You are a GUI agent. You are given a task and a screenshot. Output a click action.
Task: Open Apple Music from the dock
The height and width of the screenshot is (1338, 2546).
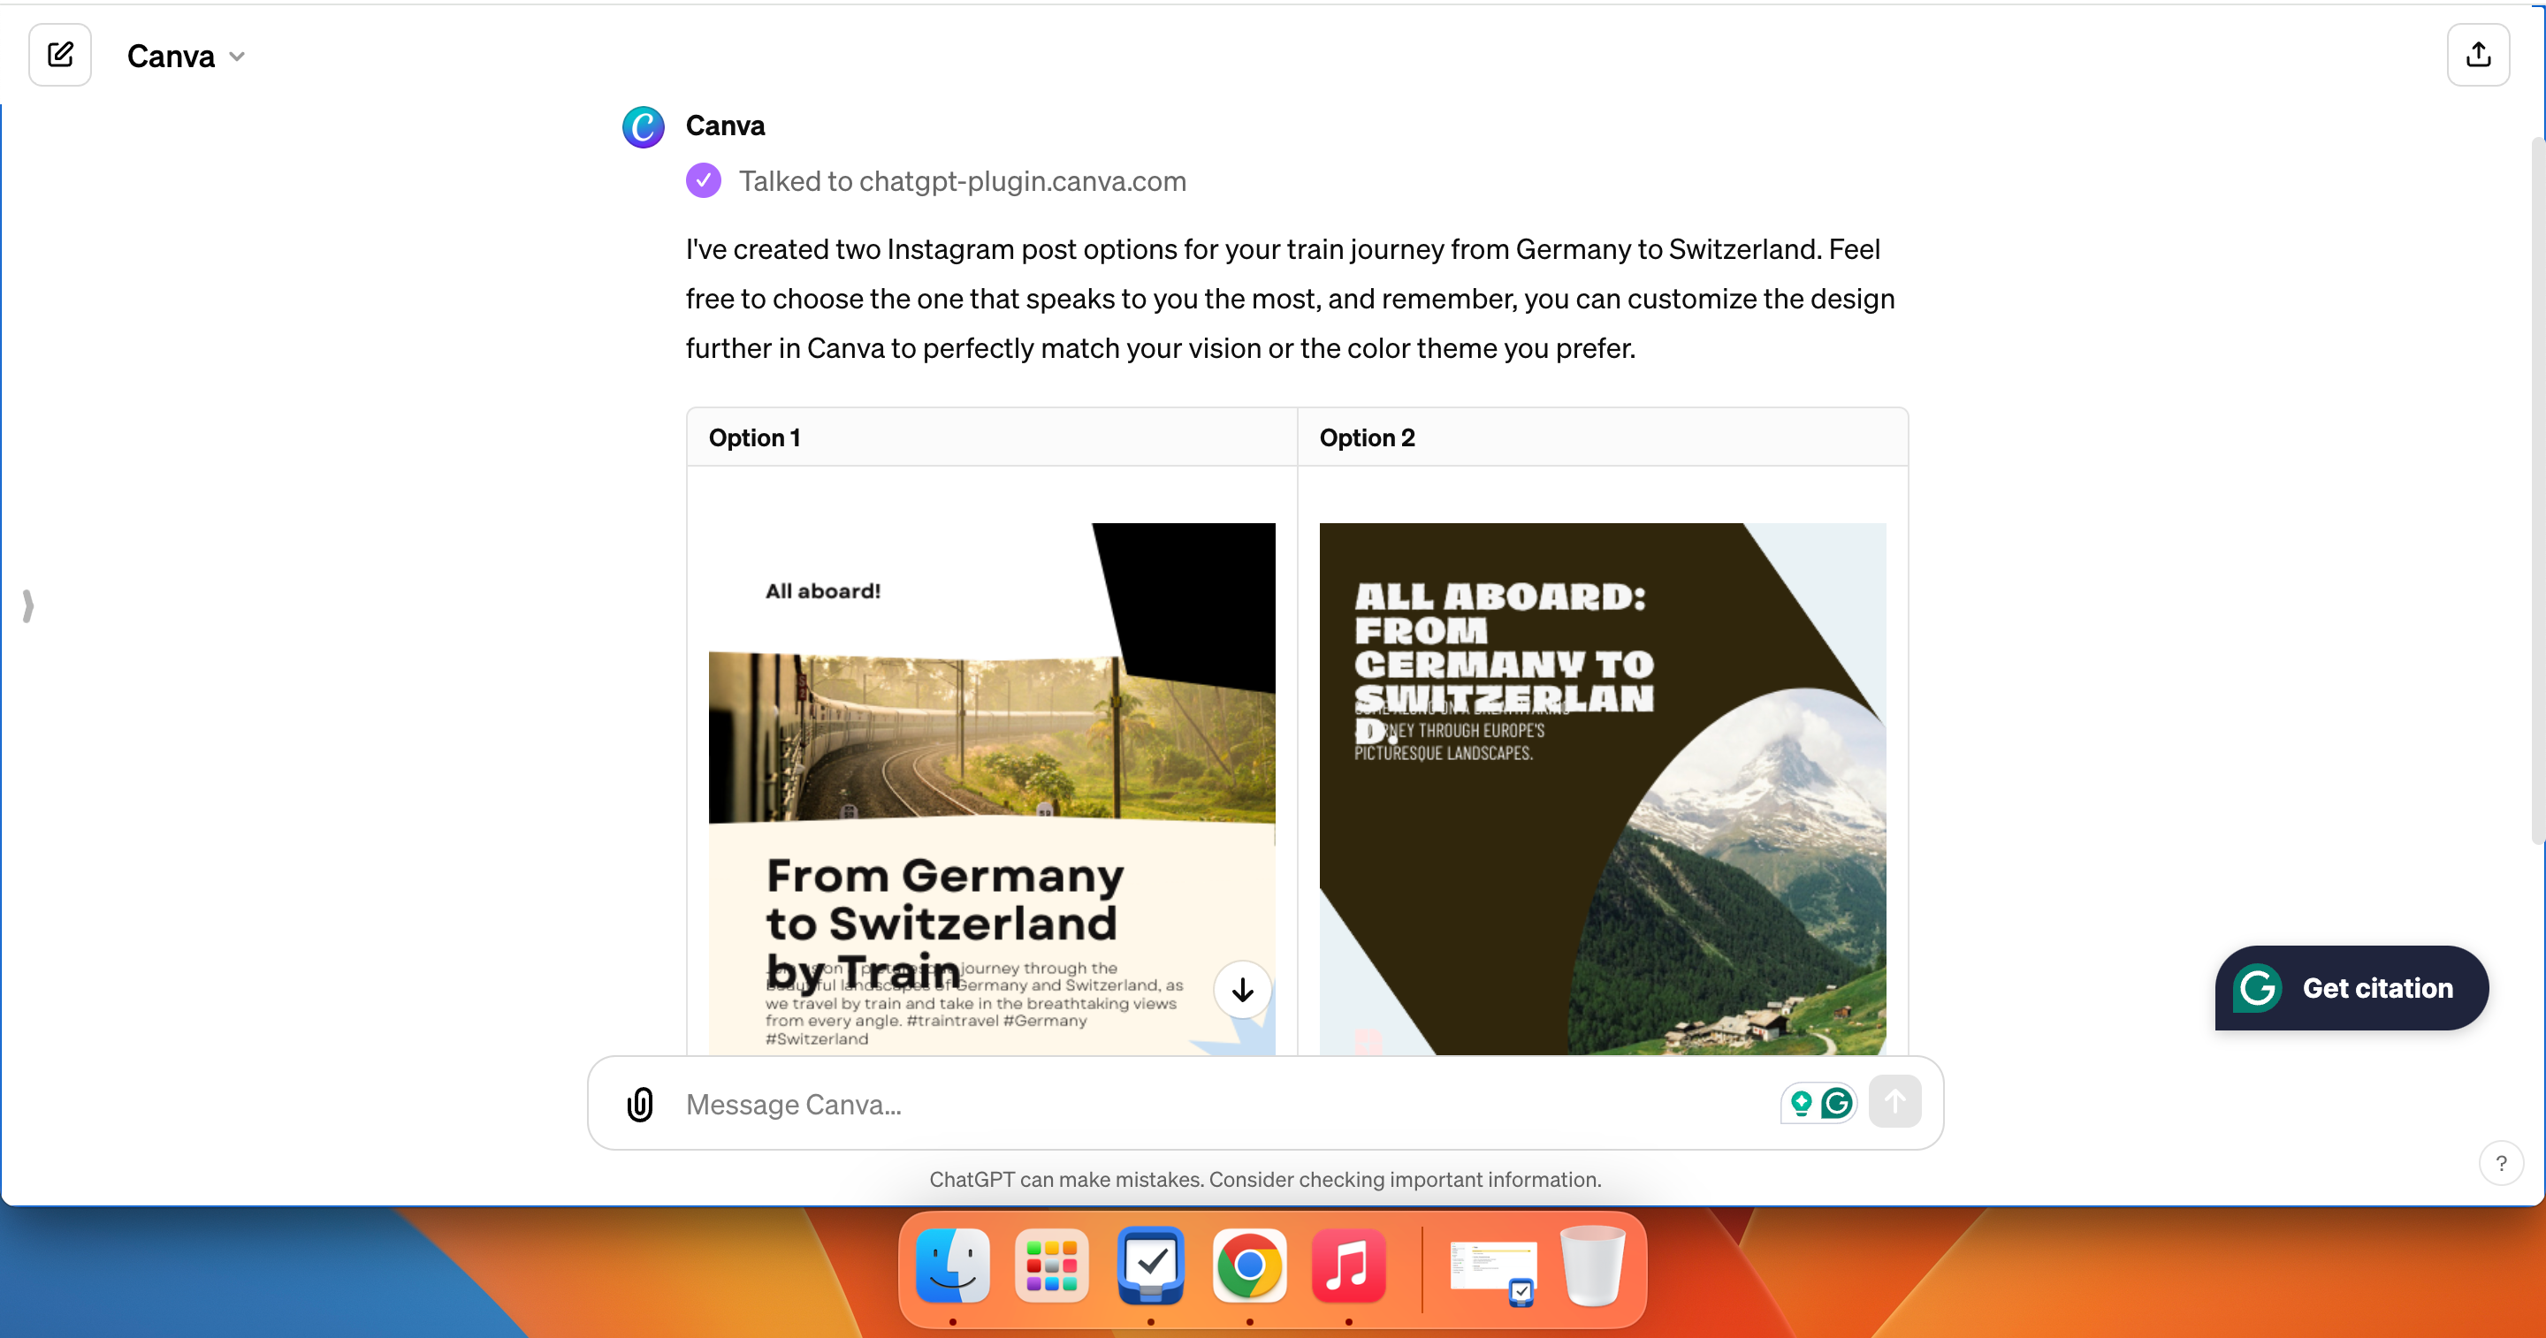[1347, 1268]
